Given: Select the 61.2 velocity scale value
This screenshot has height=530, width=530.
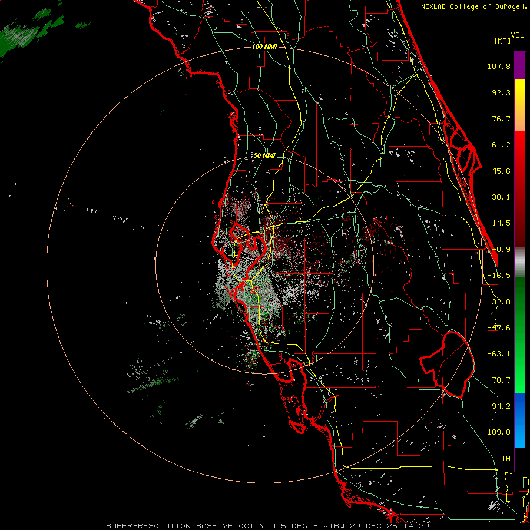Looking at the screenshot, I should click(501, 145).
